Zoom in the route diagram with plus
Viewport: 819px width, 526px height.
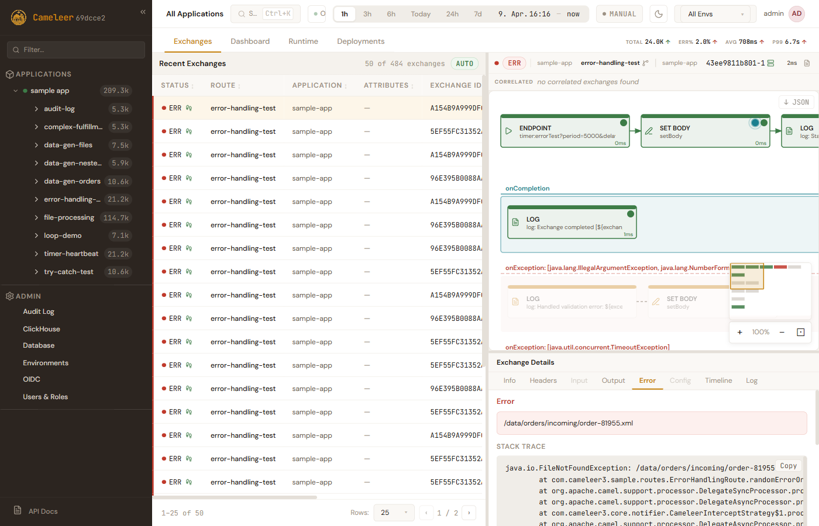739,332
